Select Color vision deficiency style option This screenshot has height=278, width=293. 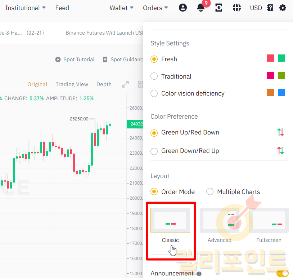point(154,93)
